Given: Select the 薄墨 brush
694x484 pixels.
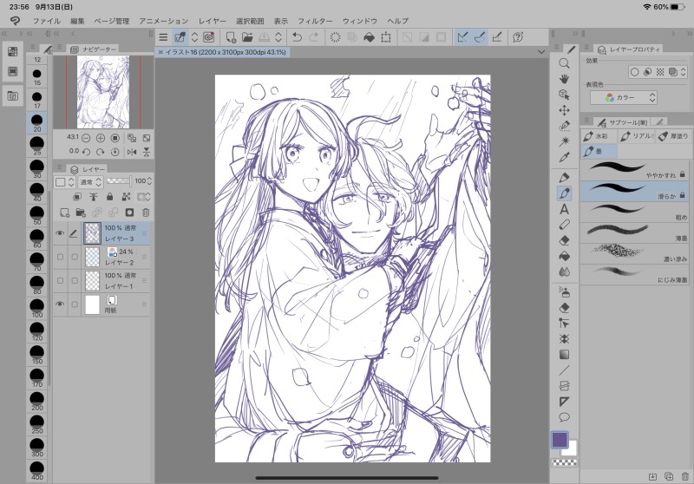Looking at the screenshot, I should coord(636,232).
